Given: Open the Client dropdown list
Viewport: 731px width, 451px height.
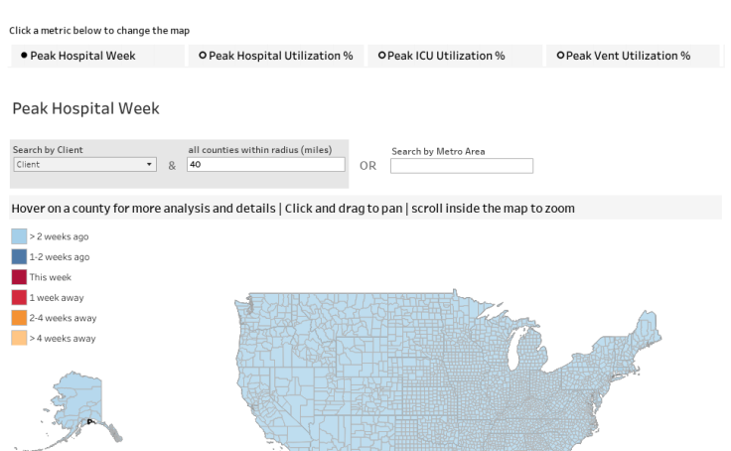Looking at the screenshot, I should coord(84,165).
